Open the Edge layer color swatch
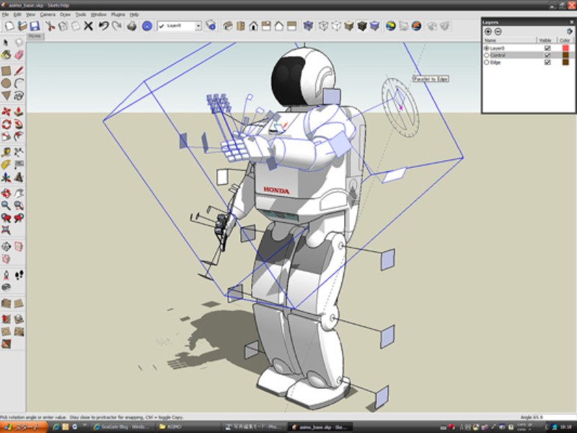This screenshot has width=577, height=433. (565, 62)
